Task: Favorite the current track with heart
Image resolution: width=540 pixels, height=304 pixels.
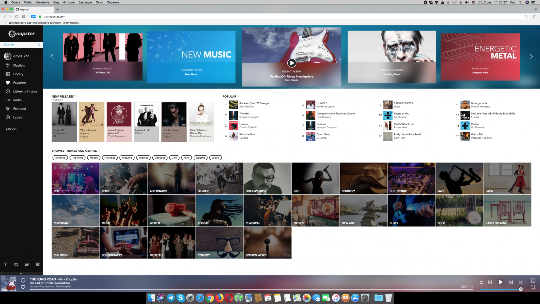Action: pos(23,287)
